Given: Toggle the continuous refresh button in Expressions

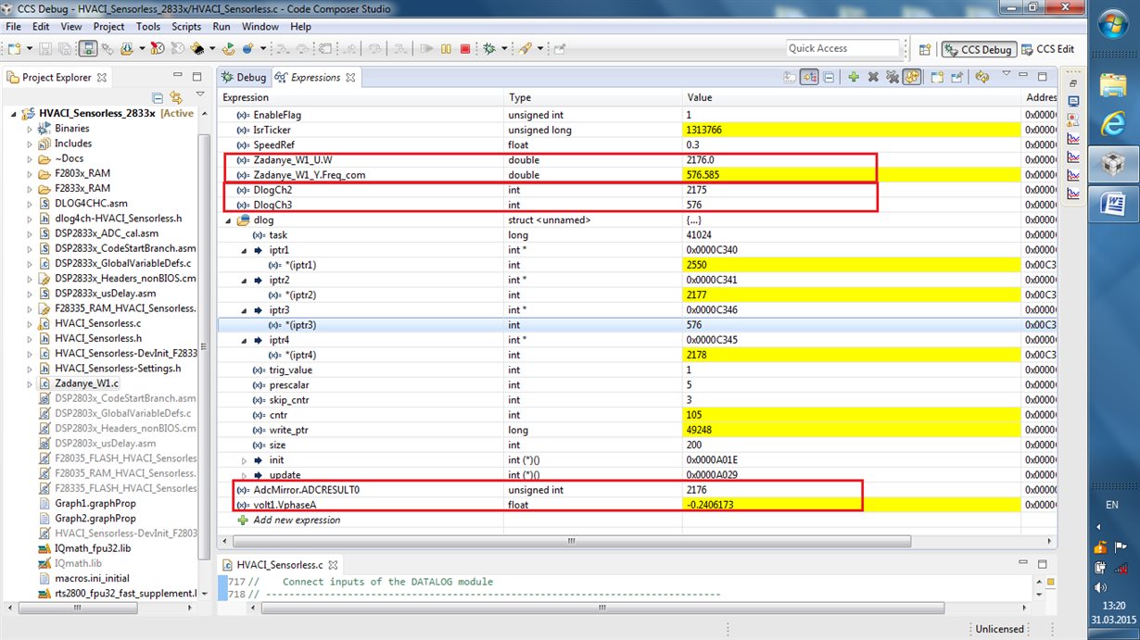Looking at the screenshot, I should (912, 77).
